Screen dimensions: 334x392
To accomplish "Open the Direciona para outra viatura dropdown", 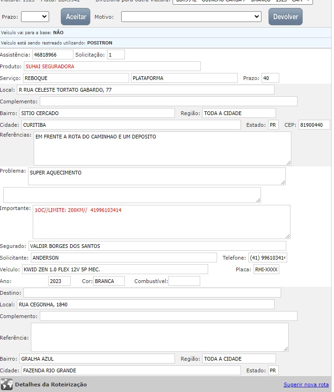I will pyautogui.click(x=242, y=1).
